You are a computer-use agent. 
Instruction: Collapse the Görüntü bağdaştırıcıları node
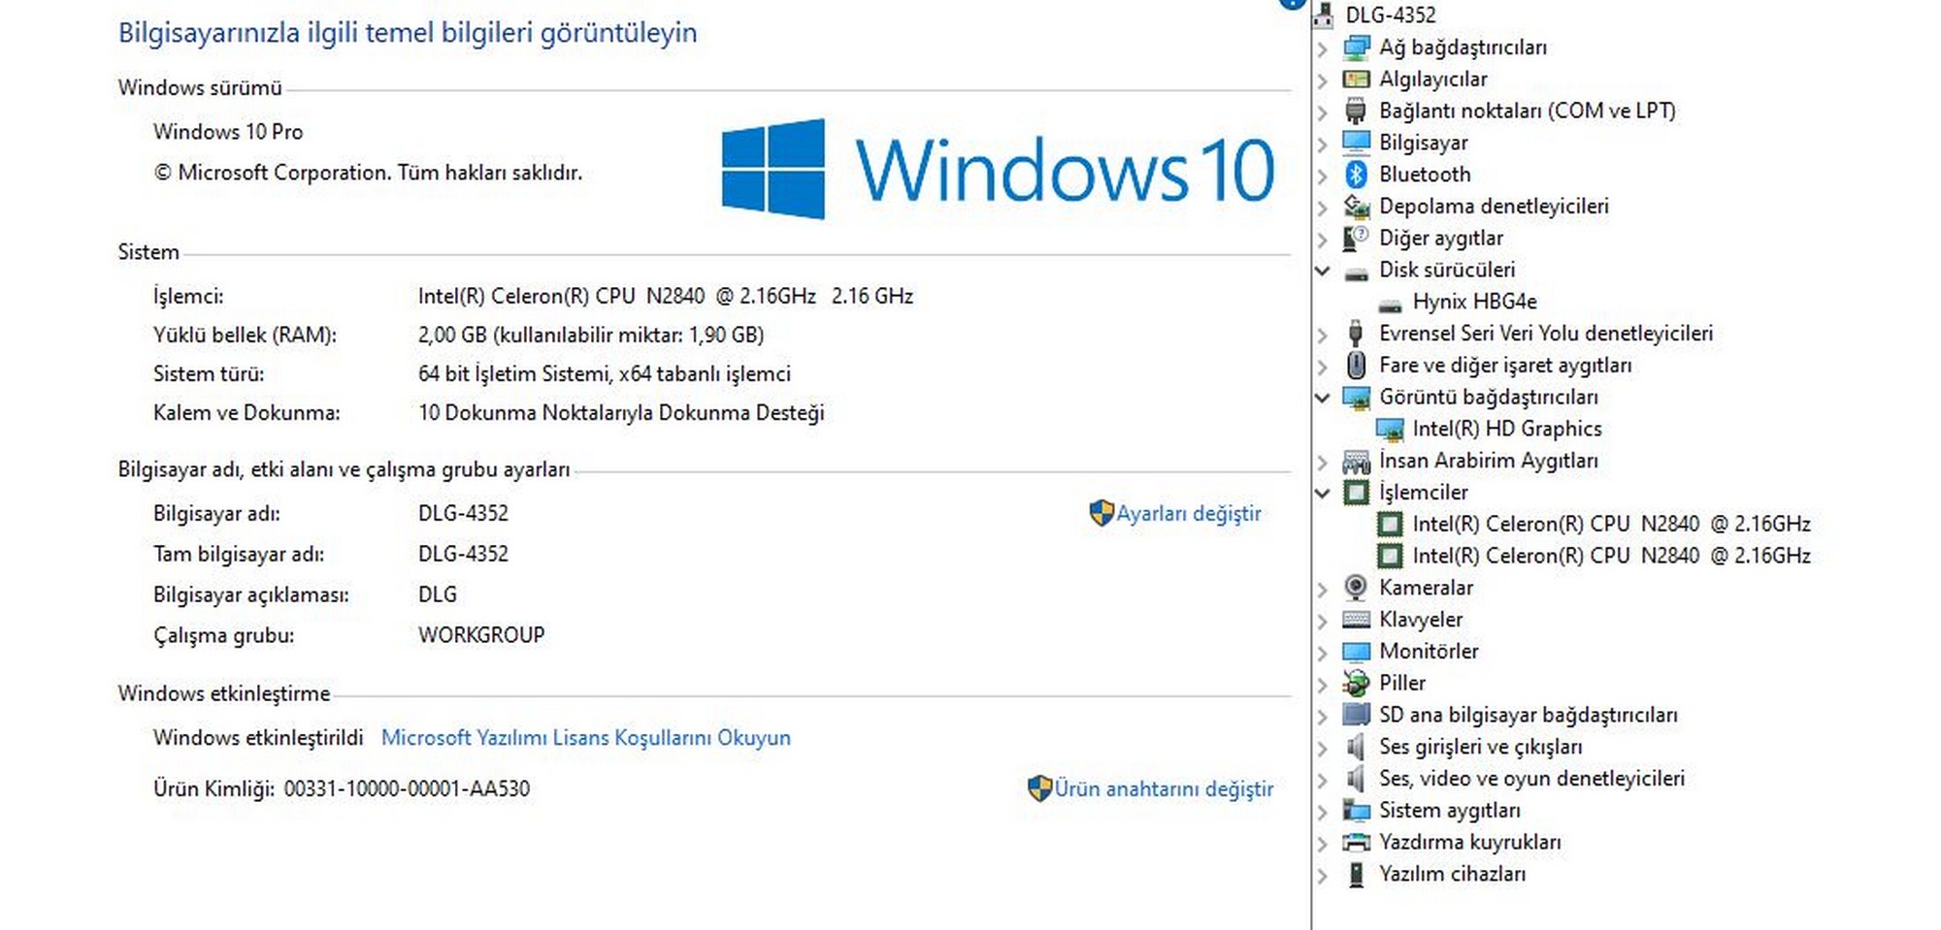coord(1322,397)
